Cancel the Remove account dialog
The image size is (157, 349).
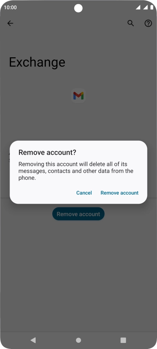coord(84,193)
